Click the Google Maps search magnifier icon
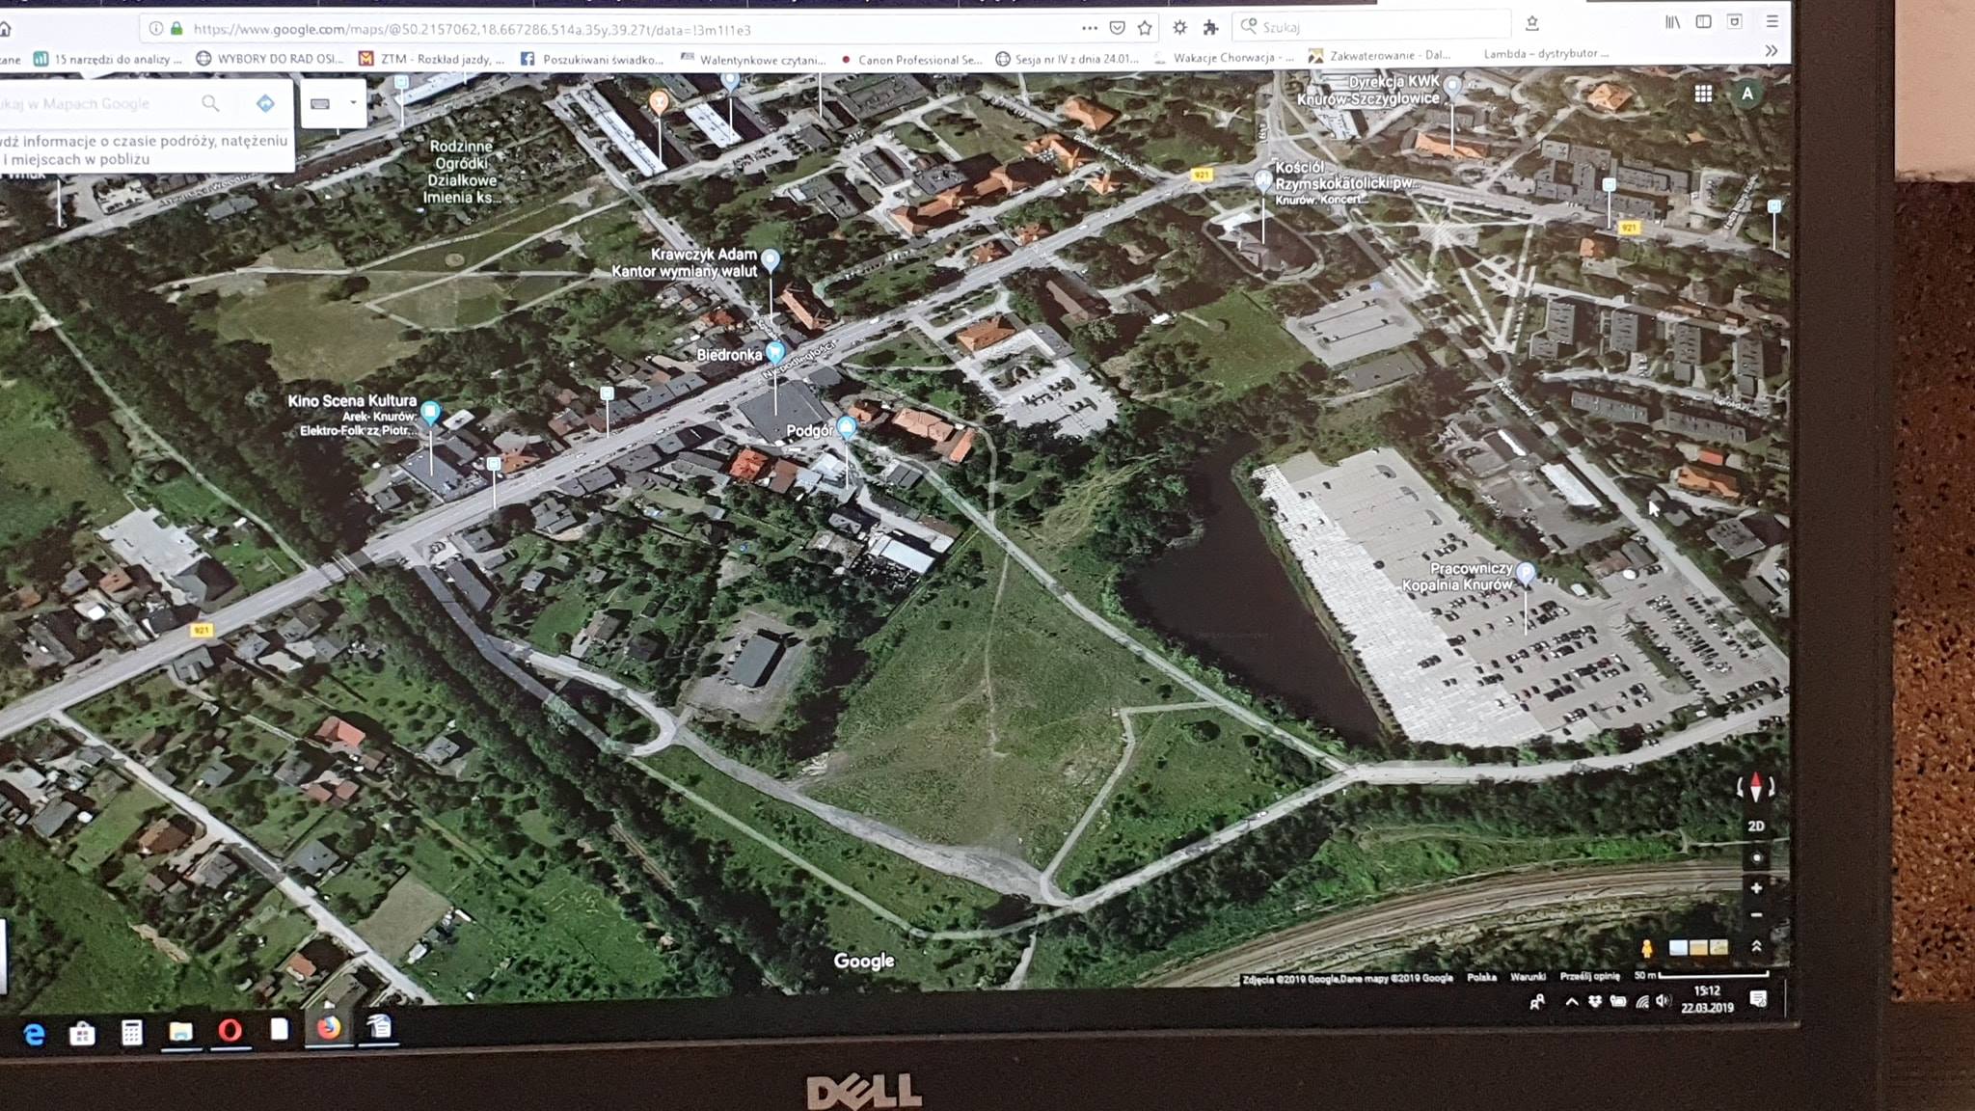1975x1111 pixels. (210, 103)
